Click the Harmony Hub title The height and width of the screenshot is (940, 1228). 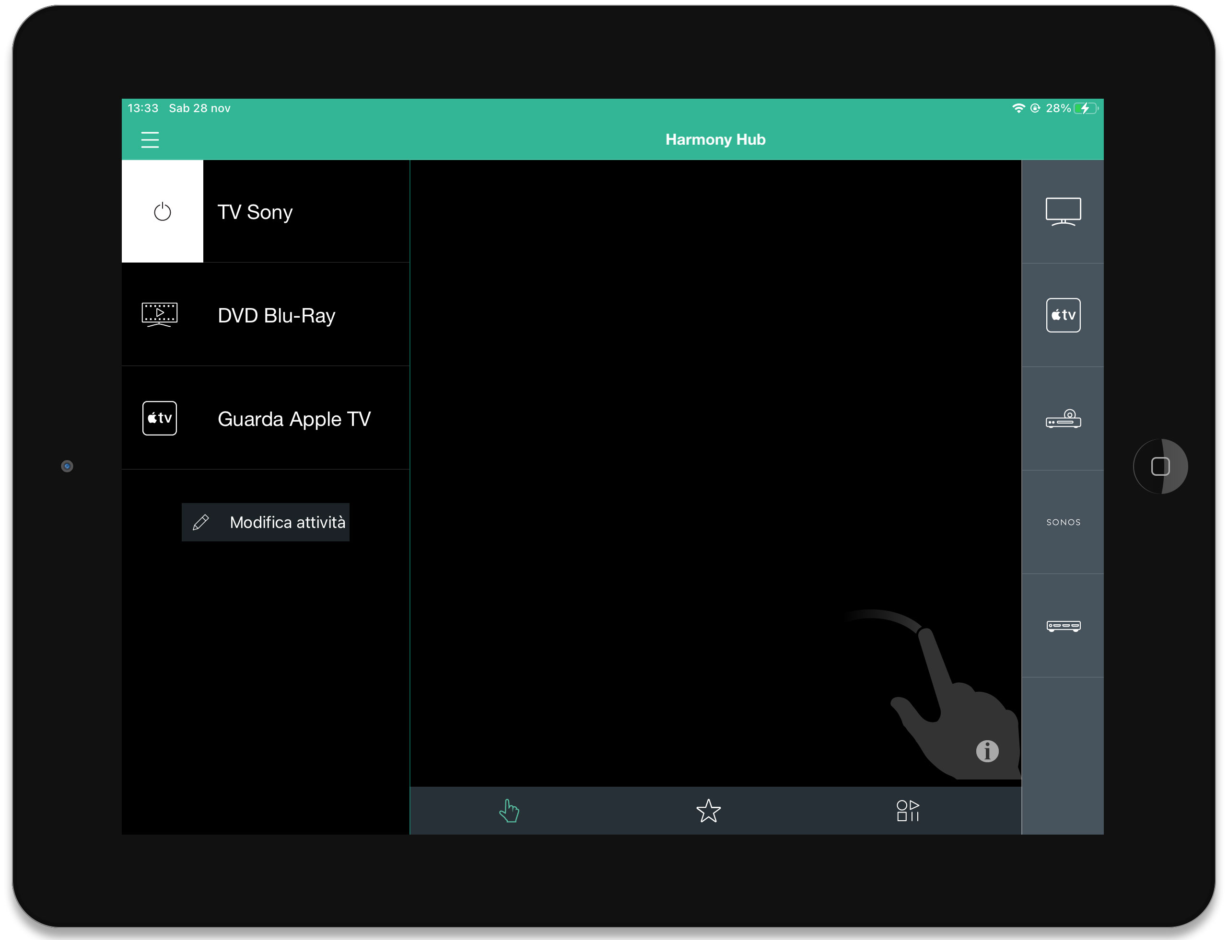click(x=715, y=139)
